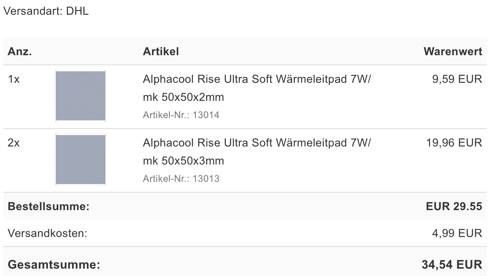Click the Gesamtsumme label
The image size is (492, 276).
pyautogui.click(x=54, y=265)
